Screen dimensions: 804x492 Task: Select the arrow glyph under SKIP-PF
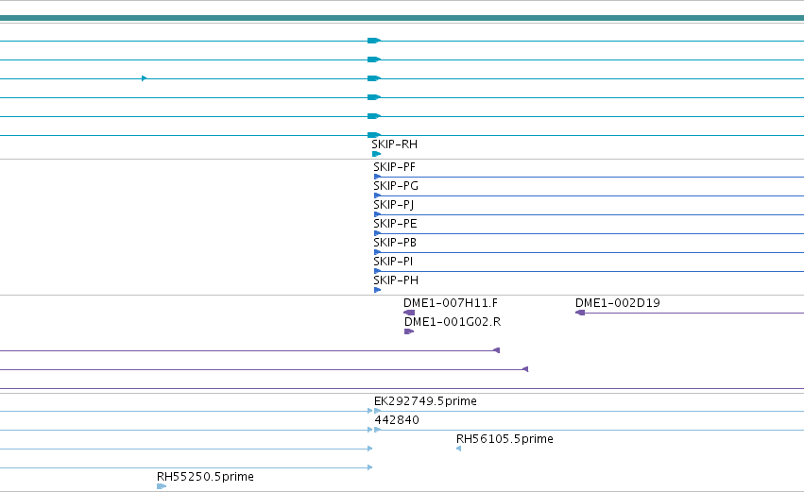377,177
